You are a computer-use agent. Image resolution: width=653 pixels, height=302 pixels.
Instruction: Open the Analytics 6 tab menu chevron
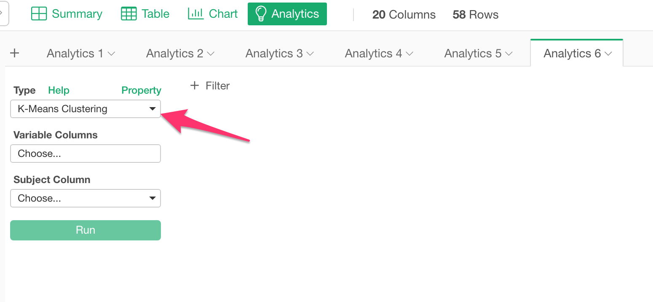coord(608,54)
